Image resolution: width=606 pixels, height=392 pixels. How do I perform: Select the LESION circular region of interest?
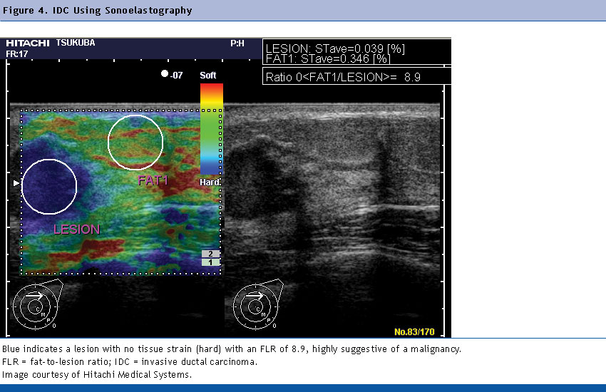(49, 187)
